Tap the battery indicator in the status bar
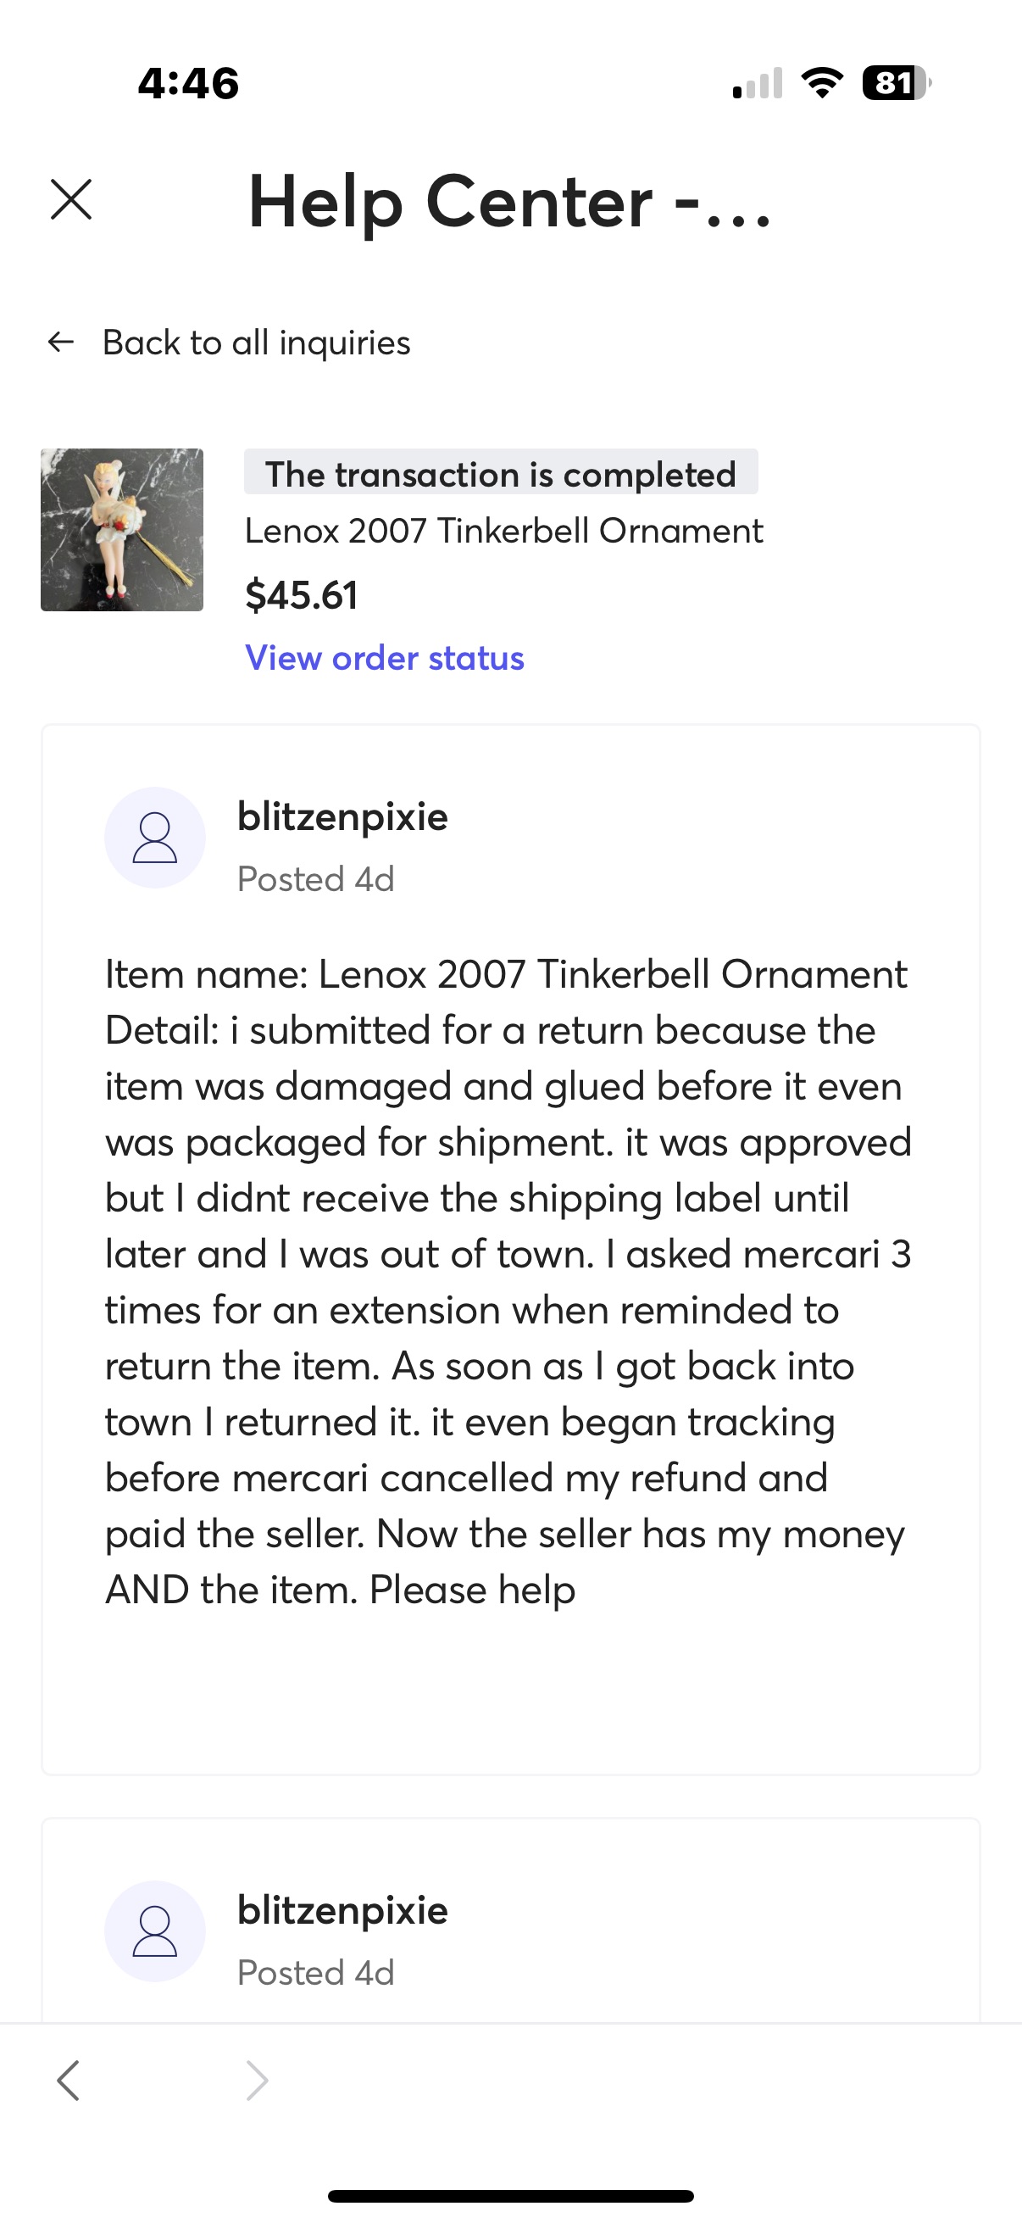 896,83
